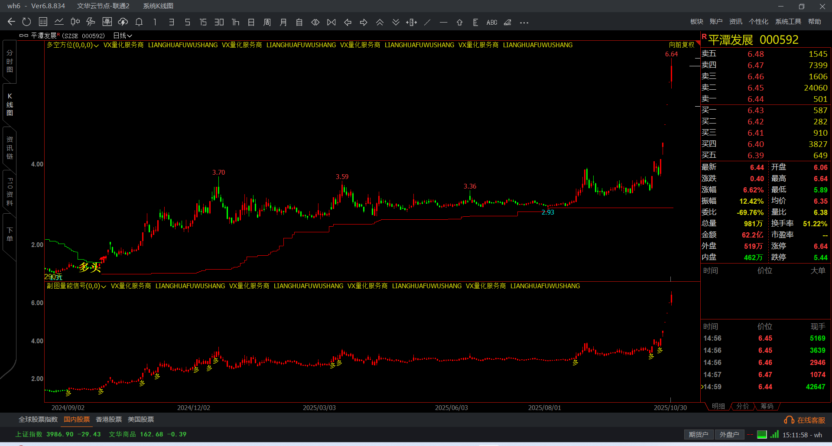Viewport: 832px width, 446px height.
Task: Select the 3-minute period button
Action: point(172,22)
